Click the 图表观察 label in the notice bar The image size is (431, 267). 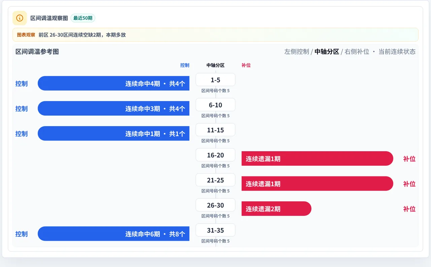click(26, 35)
